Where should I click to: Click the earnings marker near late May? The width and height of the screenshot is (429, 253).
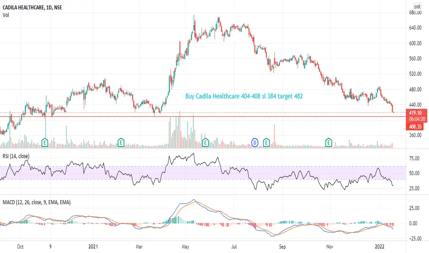(205, 143)
